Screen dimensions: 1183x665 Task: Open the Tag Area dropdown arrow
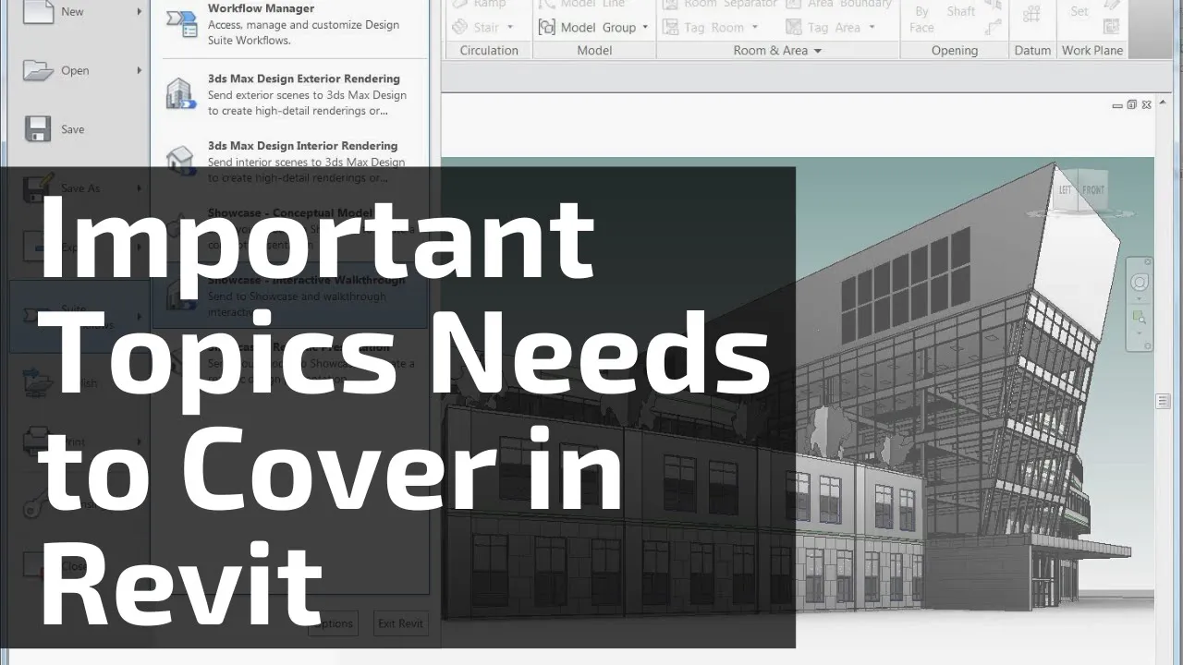(x=871, y=28)
